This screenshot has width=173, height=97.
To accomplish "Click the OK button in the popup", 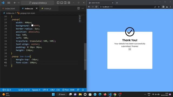I will [x=130, y=49].
